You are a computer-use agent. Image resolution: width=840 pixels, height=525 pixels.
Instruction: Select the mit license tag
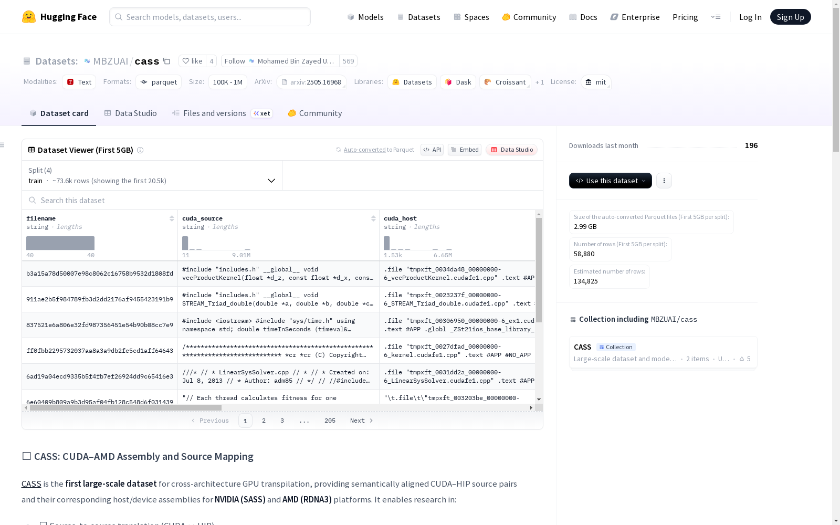pyautogui.click(x=596, y=82)
